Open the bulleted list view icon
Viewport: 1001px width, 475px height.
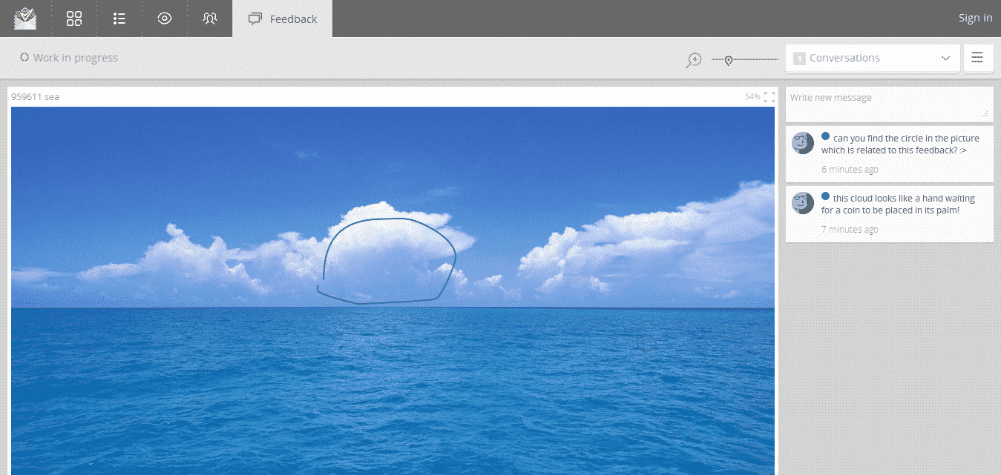[x=119, y=19]
